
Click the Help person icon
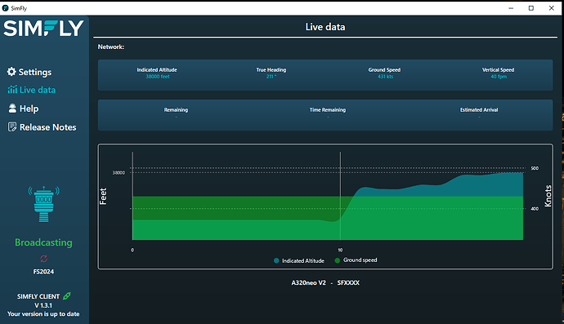[12, 108]
